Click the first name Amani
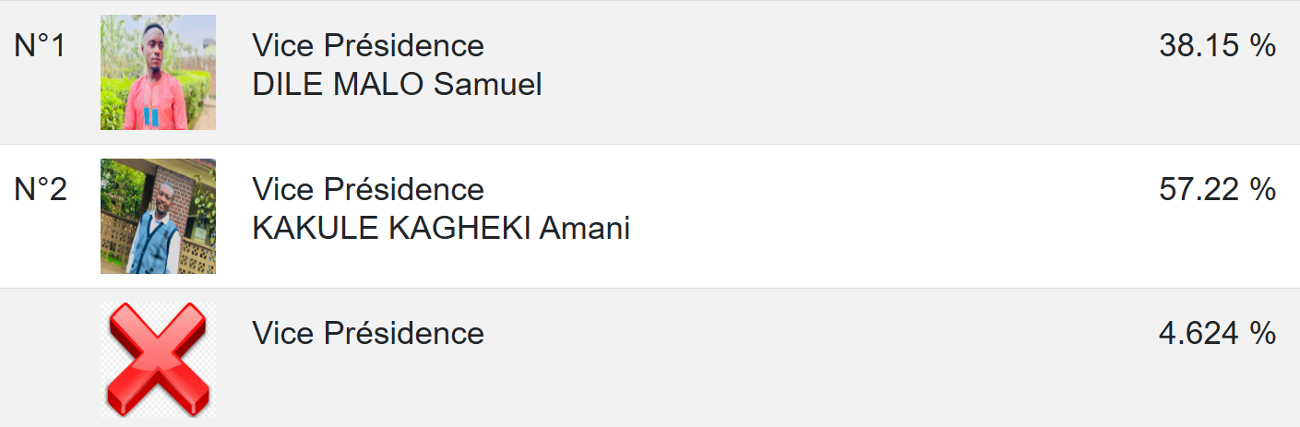The height and width of the screenshot is (427, 1300). tap(584, 229)
